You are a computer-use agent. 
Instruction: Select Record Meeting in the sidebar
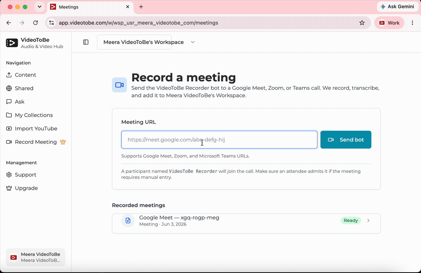click(36, 142)
